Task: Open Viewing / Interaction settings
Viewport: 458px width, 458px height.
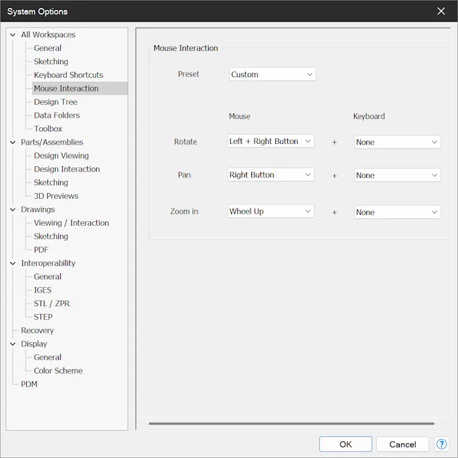Action: coord(71,222)
